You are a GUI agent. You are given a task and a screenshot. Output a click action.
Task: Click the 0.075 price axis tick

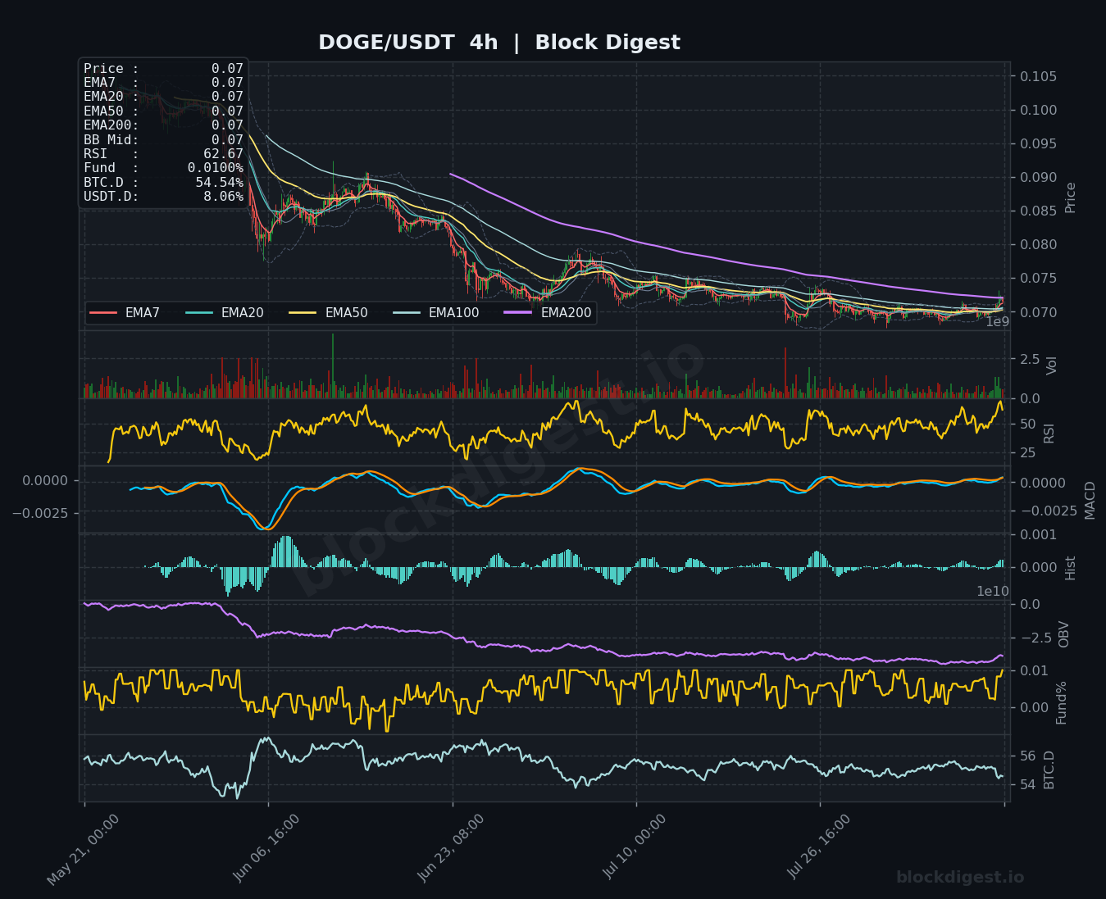1038,278
